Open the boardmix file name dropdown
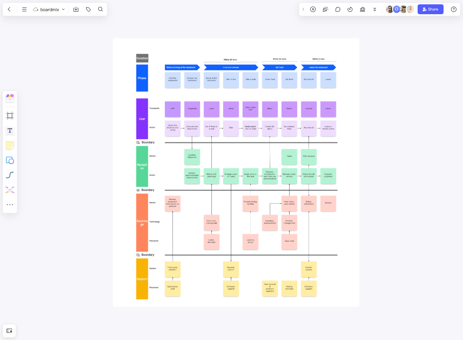 [x=49, y=9]
